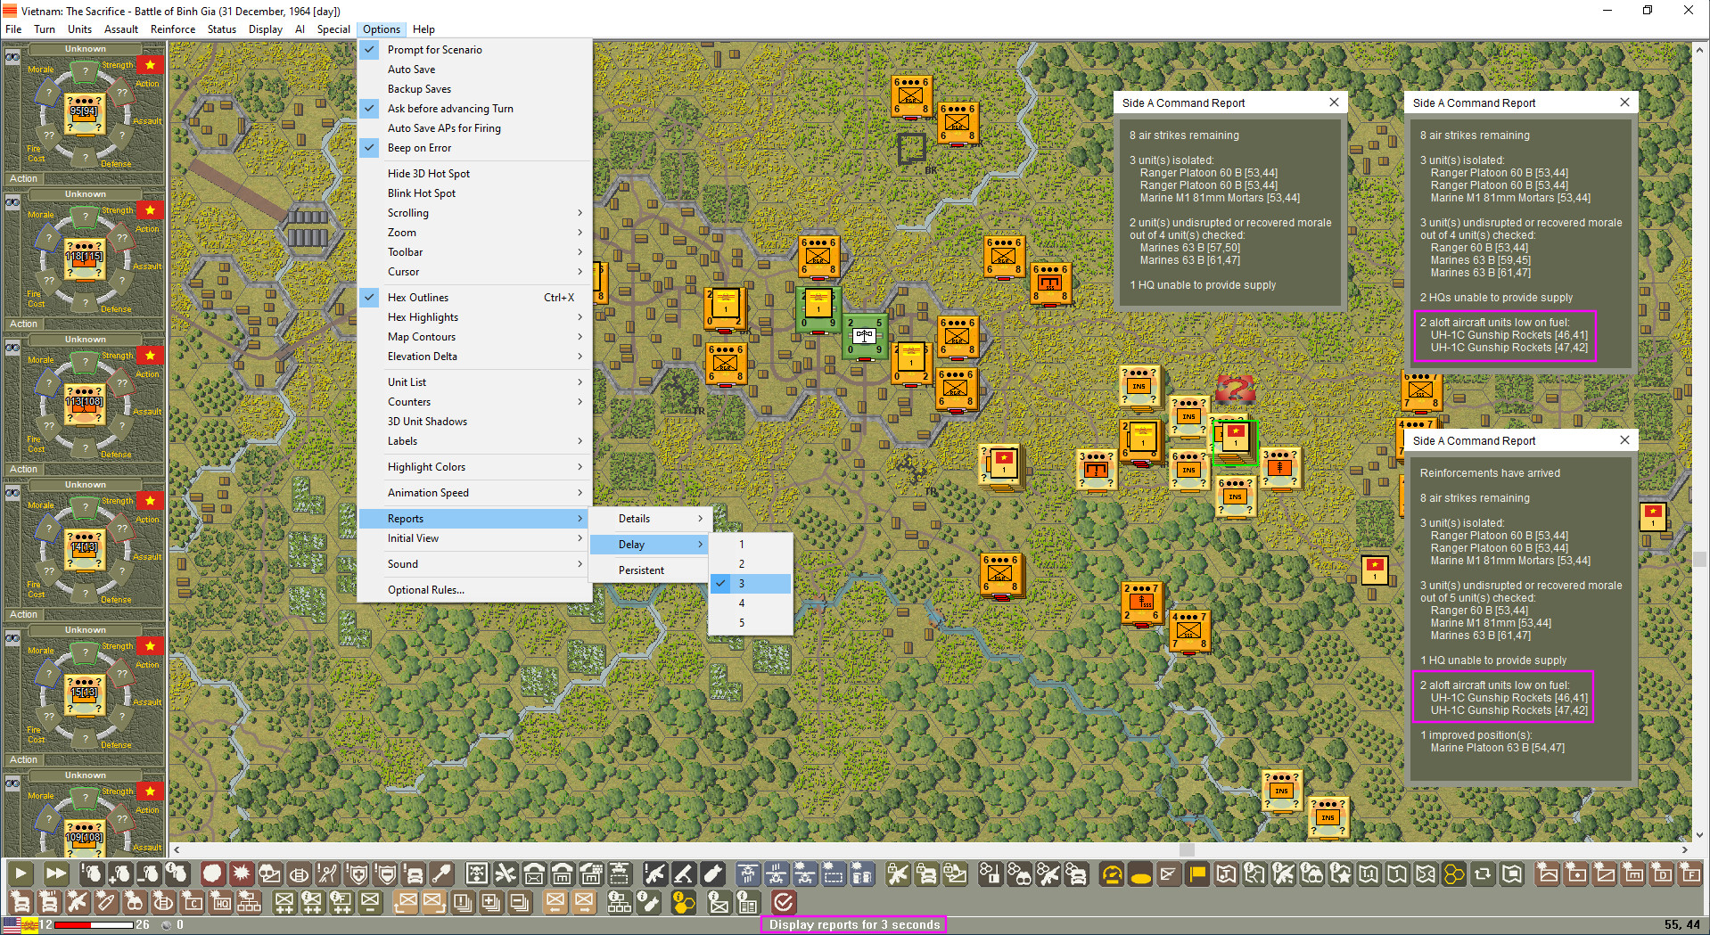
Task: Click the red circled checkmark icon
Action: tap(784, 903)
